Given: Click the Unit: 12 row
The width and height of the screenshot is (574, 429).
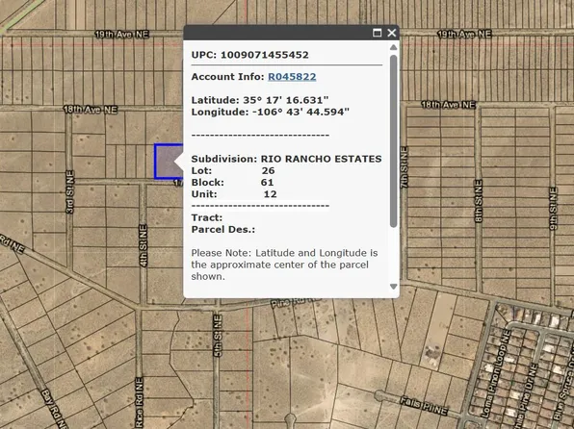Looking at the screenshot, I should 234,194.
